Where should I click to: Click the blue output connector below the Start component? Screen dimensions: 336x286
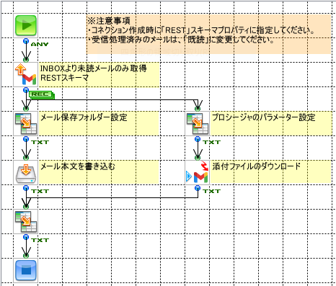tap(26, 41)
